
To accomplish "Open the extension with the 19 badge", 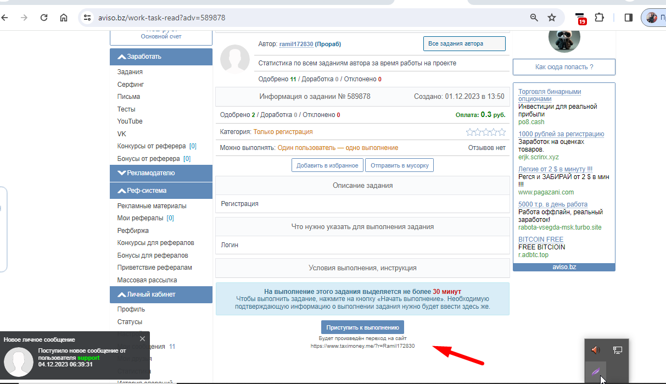I will coord(580,18).
